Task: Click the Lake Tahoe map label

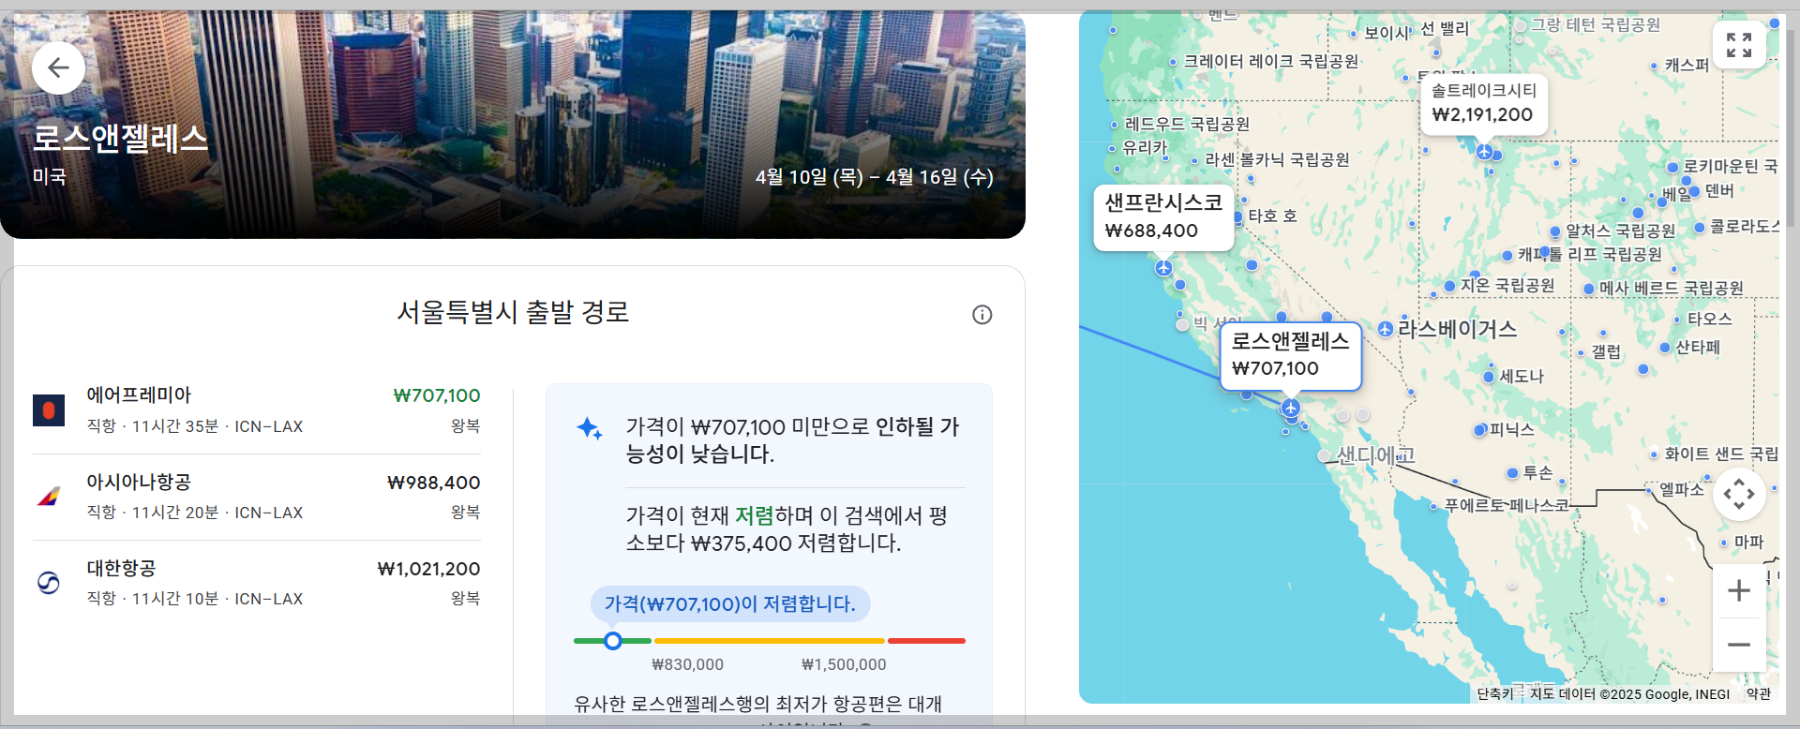Action: click(1272, 216)
